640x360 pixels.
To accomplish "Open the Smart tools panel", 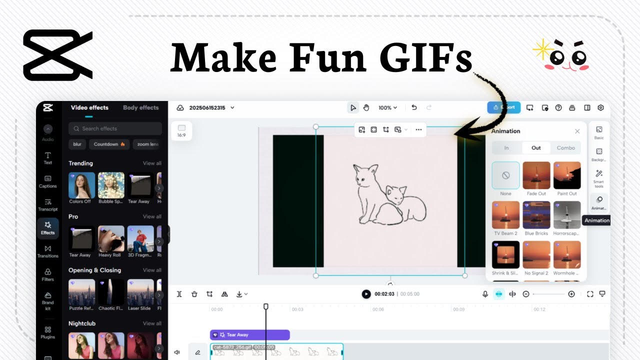I will [x=599, y=179].
